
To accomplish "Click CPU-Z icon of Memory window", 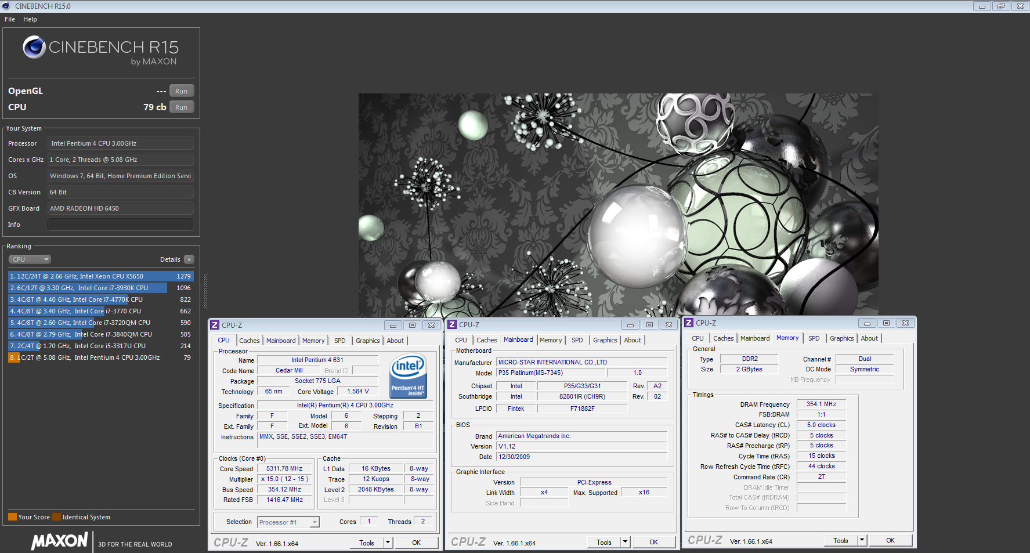I will (x=689, y=323).
